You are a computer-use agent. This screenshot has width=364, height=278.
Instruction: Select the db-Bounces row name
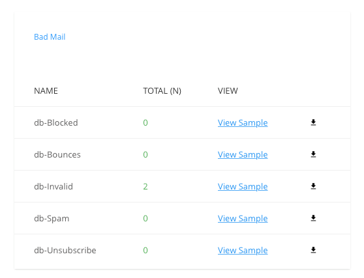(57, 155)
